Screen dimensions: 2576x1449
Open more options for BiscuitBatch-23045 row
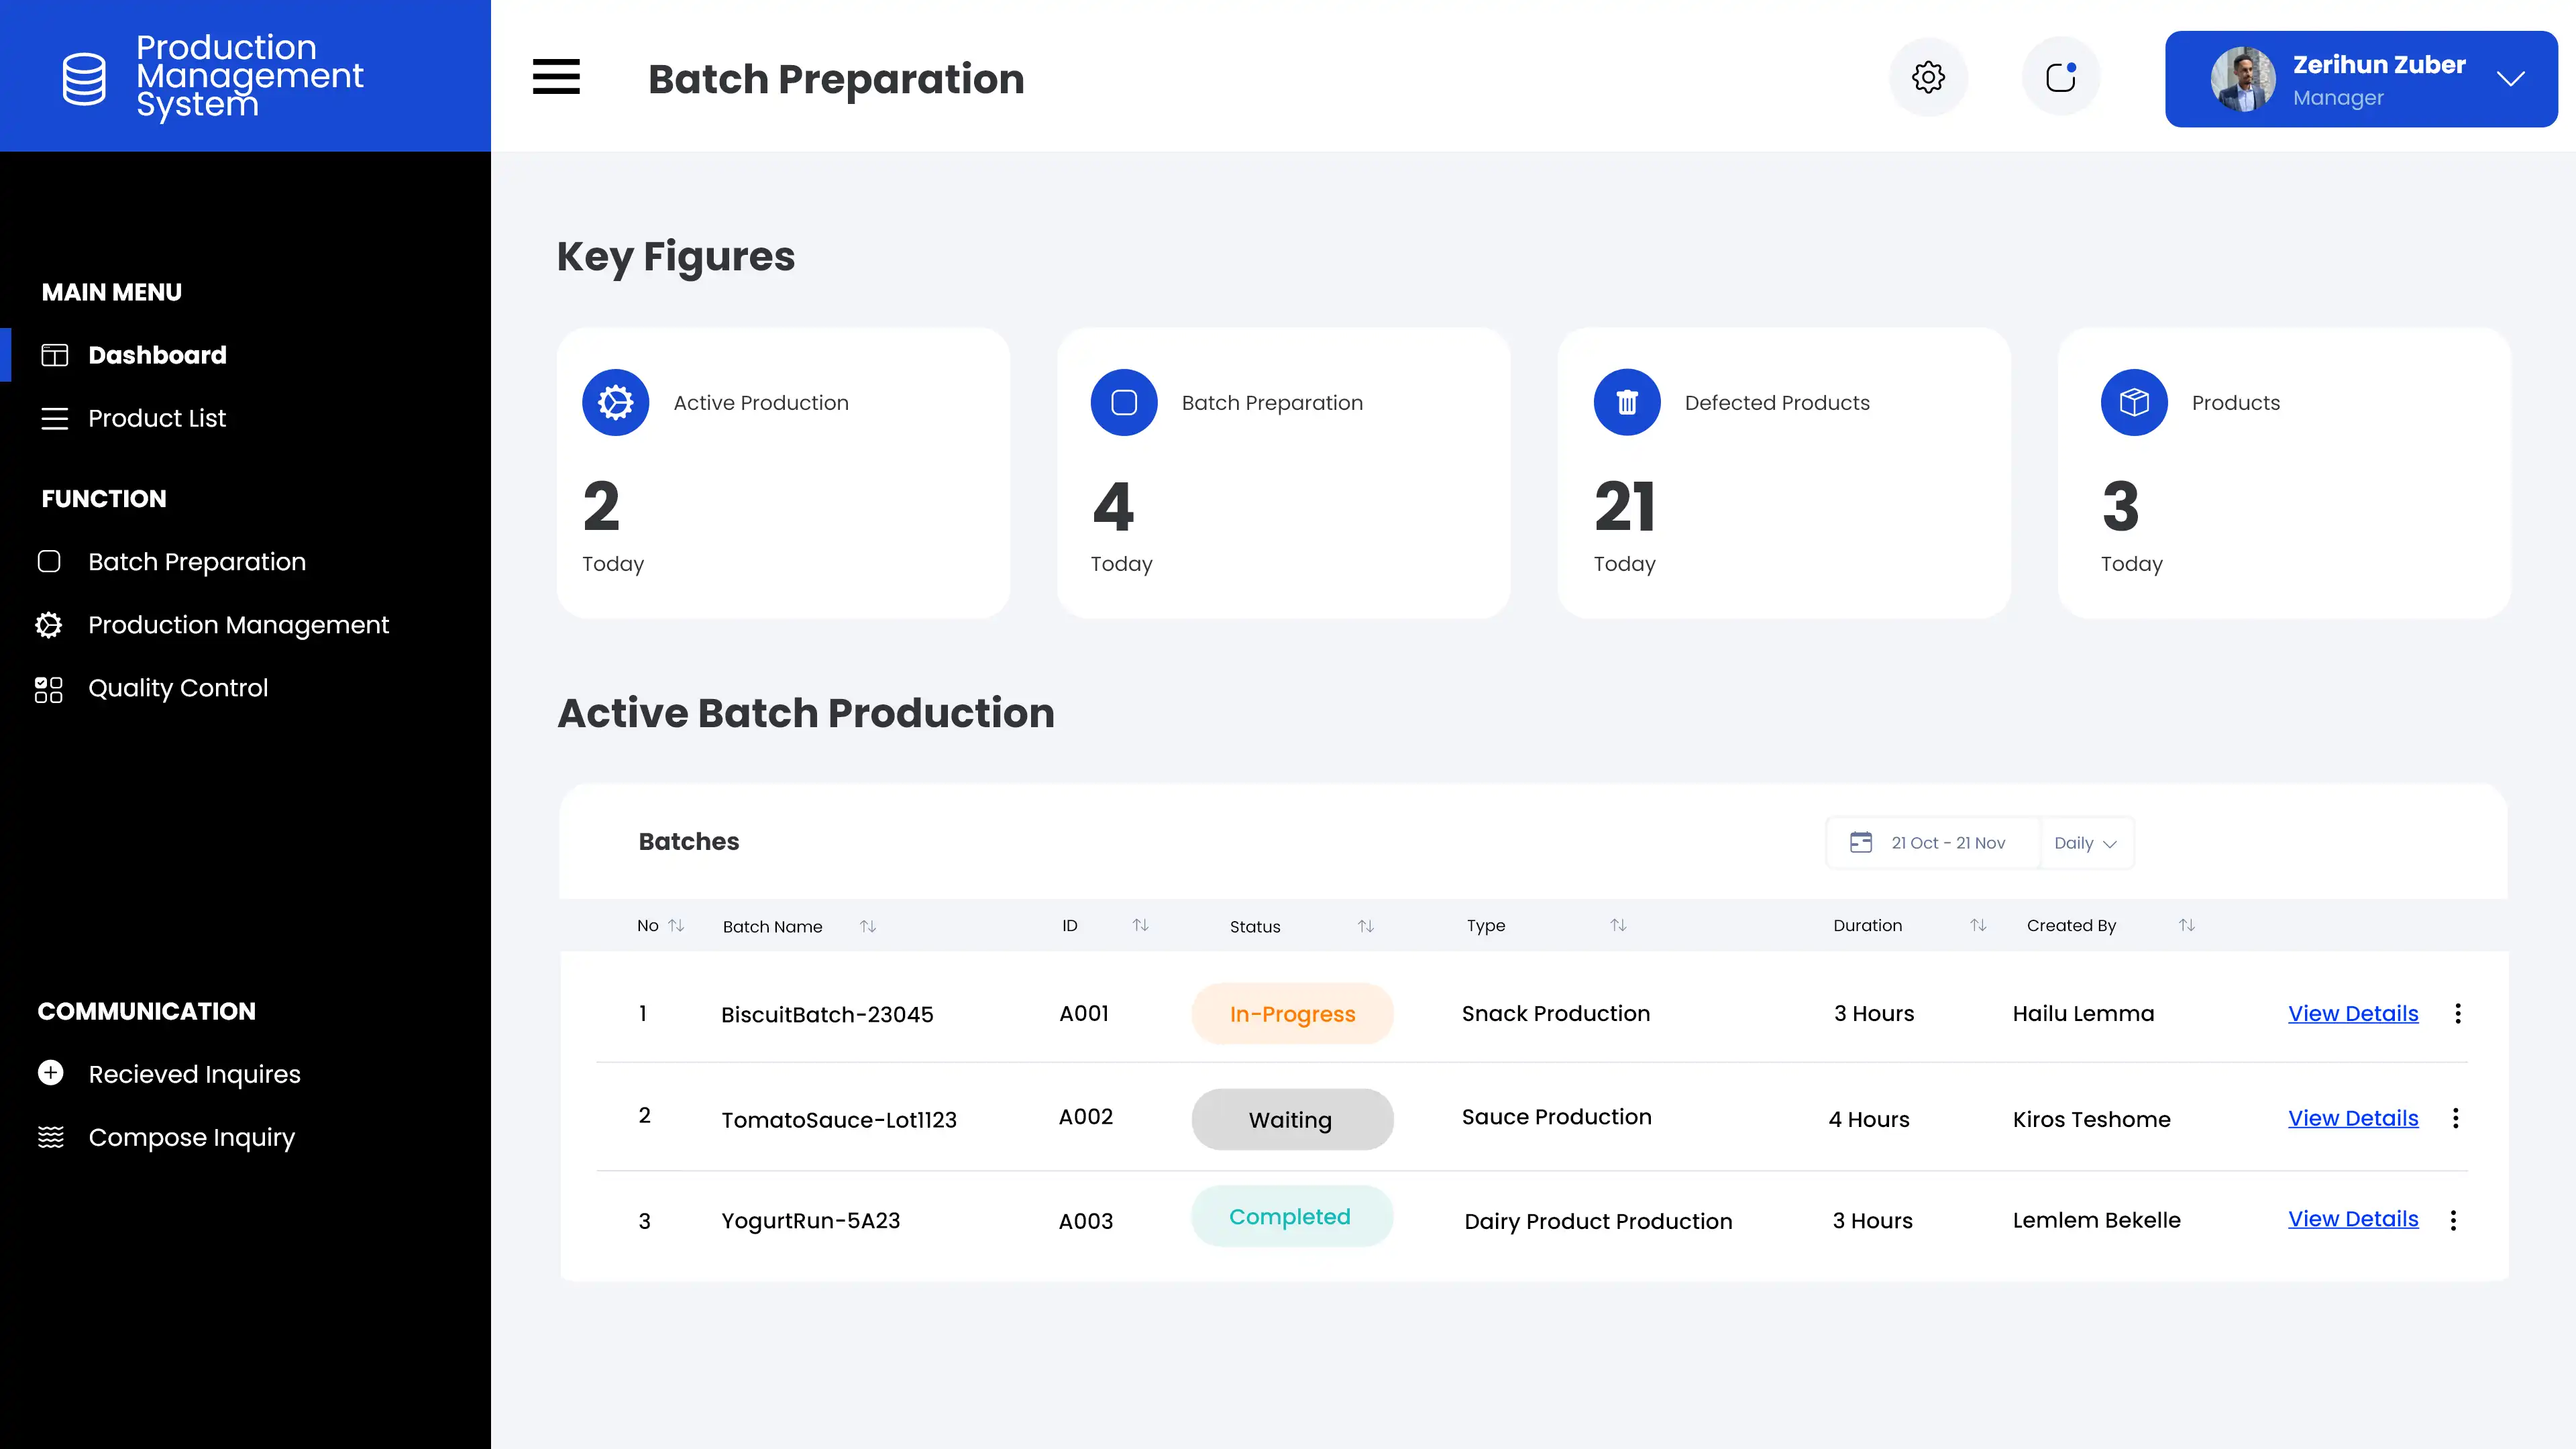coord(2458,1013)
